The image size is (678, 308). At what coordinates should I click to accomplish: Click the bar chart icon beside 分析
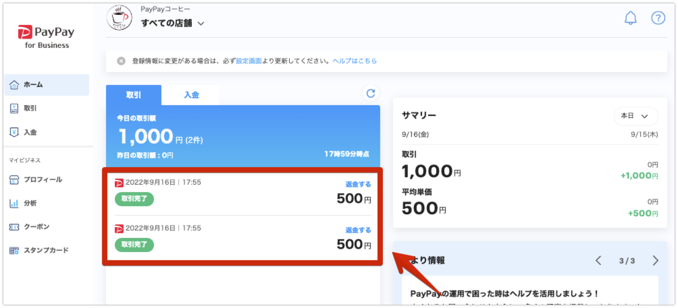tap(14, 203)
